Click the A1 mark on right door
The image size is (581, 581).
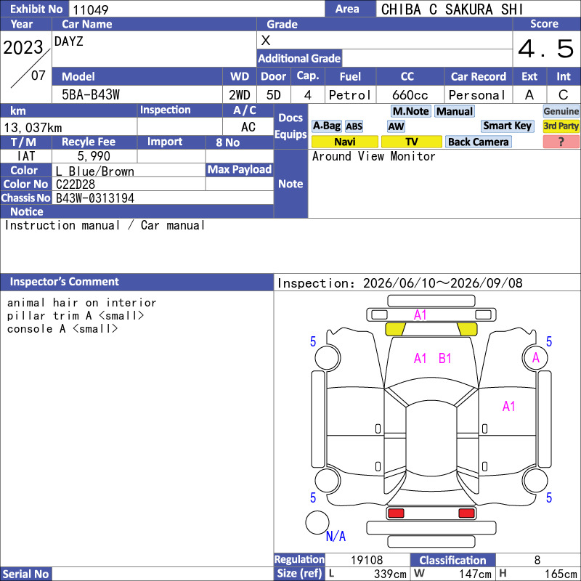pyautogui.click(x=509, y=407)
